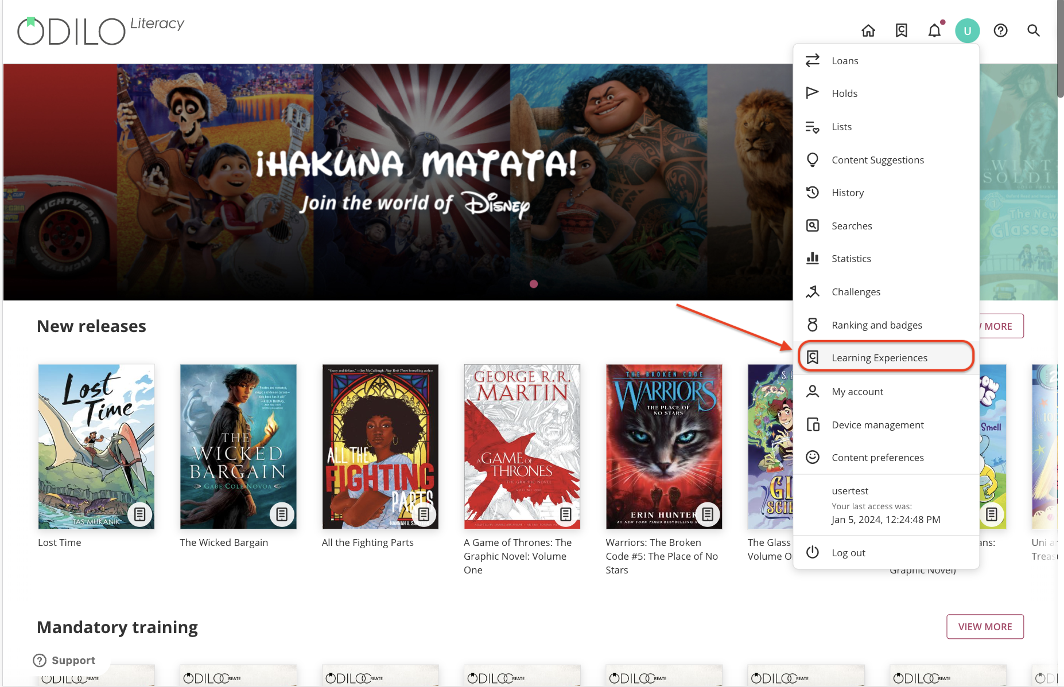The width and height of the screenshot is (1064, 687).
Task: Choose Challenges in the user menu
Action: [x=886, y=292]
